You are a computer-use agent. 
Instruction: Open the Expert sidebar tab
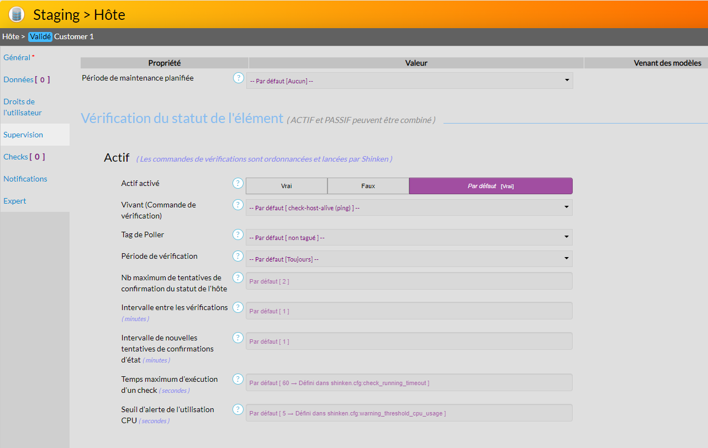click(15, 201)
